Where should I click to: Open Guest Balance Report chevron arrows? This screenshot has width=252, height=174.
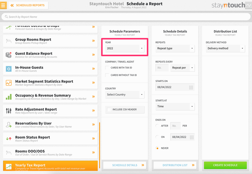pyautogui.click(x=93, y=55)
